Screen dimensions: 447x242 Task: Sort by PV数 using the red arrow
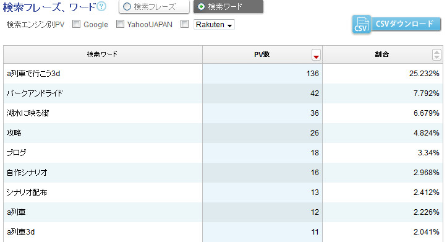point(316,55)
